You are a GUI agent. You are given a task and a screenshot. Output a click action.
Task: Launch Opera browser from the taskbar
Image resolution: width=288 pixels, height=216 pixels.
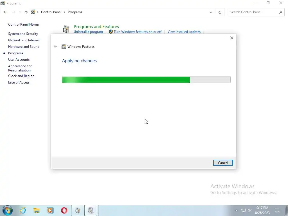(x=64, y=210)
